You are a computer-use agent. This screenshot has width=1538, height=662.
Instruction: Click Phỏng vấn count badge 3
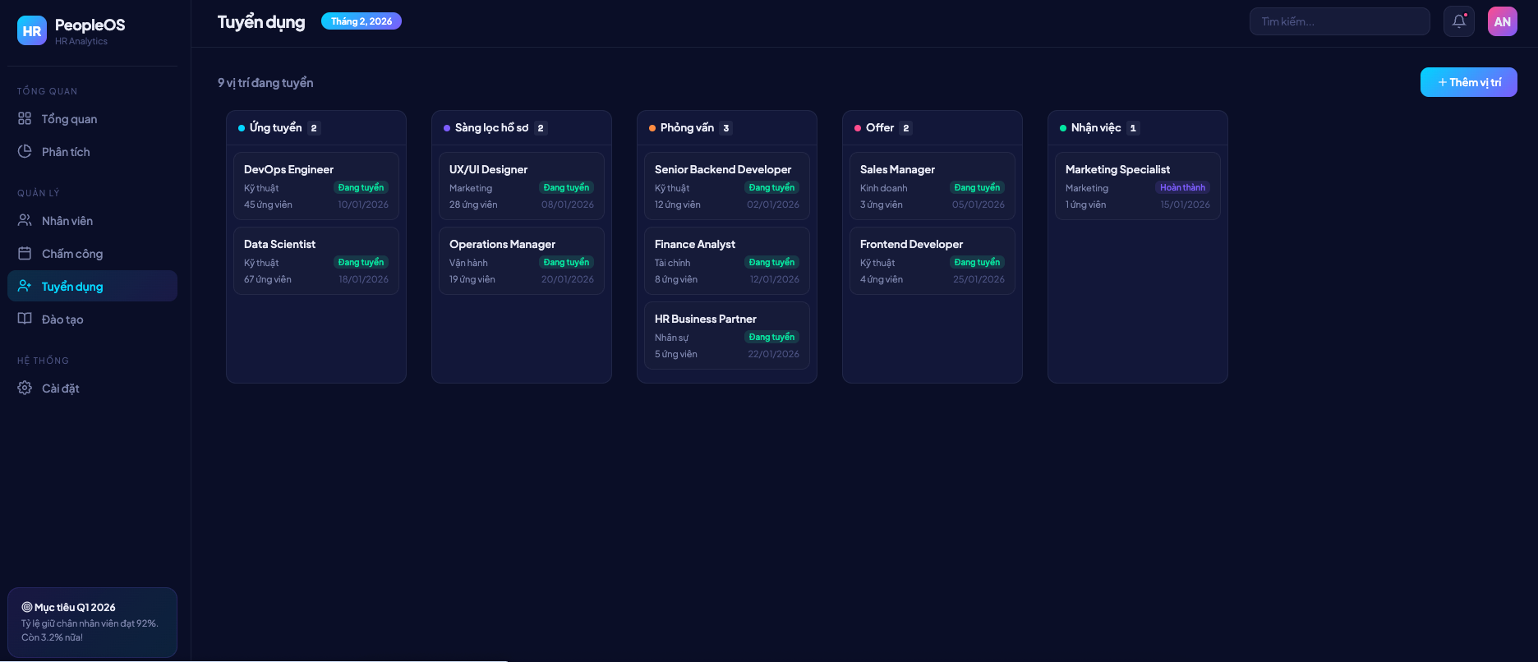click(726, 128)
